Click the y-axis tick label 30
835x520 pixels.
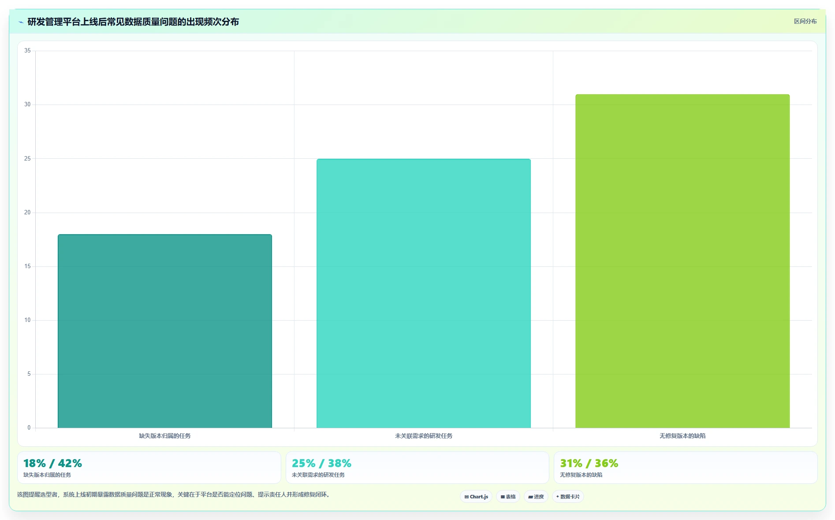tap(27, 105)
